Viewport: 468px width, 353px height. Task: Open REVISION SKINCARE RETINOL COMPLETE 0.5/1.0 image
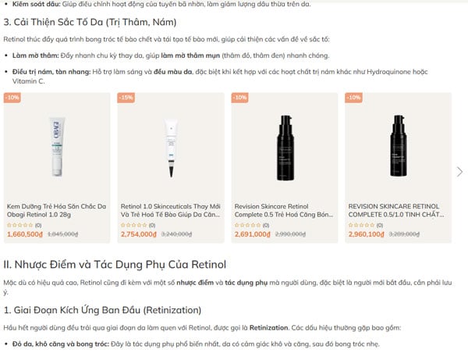pyautogui.click(x=399, y=145)
